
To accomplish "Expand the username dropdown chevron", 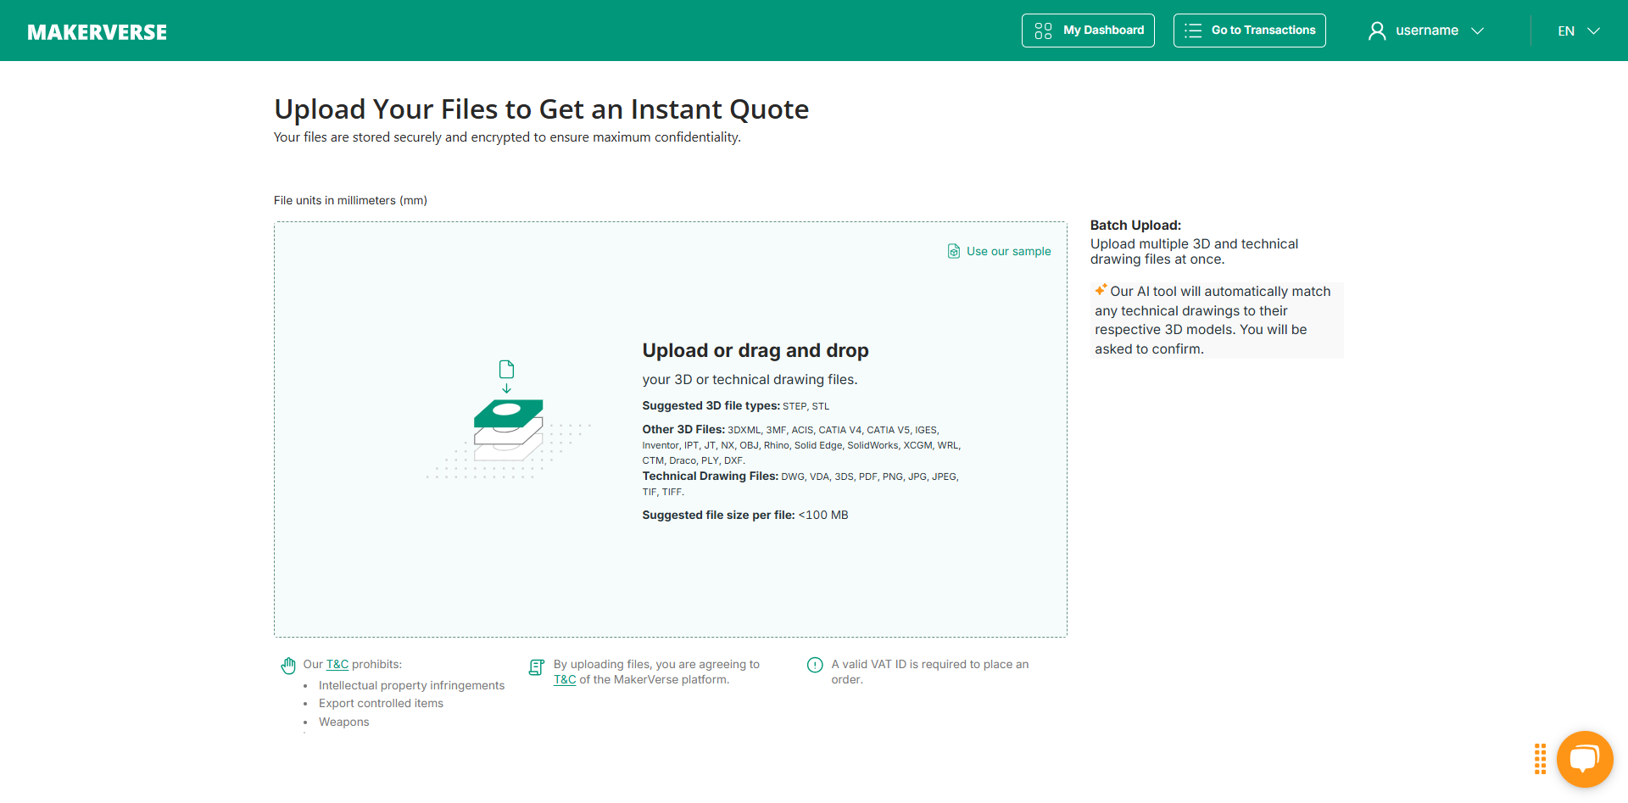I will pyautogui.click(x=1477, y=31).
